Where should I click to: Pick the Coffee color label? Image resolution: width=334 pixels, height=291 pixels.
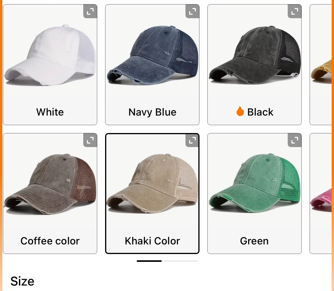(50, 241)
